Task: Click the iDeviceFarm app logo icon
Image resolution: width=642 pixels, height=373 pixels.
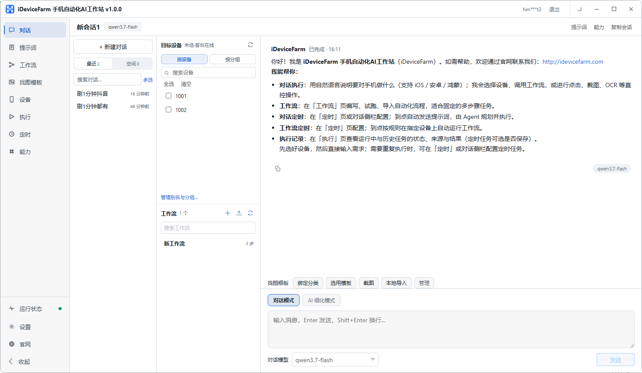Action: [x=10, y=9]
